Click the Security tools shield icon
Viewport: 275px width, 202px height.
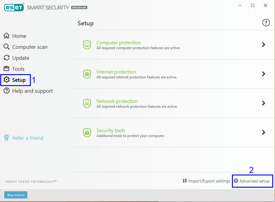click(87, 132)
